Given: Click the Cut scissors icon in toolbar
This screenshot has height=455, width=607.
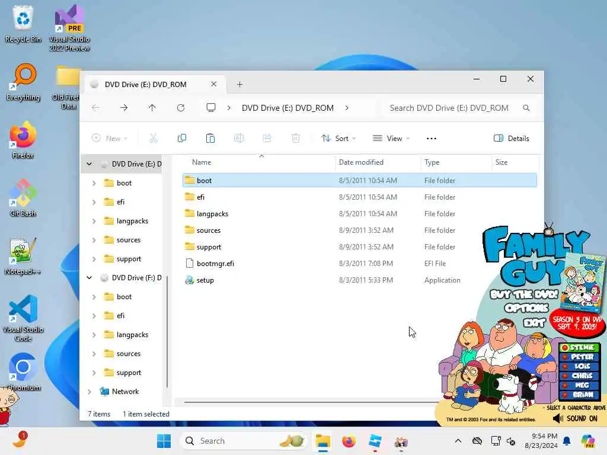Looking at the screenshot, I should (x=154, y=138).
